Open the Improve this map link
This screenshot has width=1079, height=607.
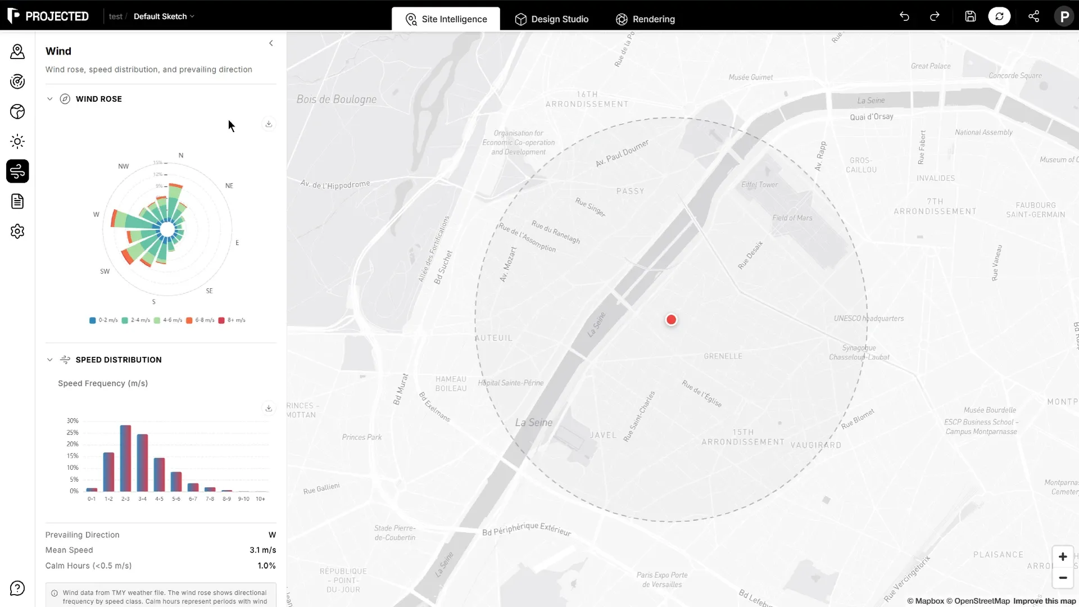[x=1044, y=601]
